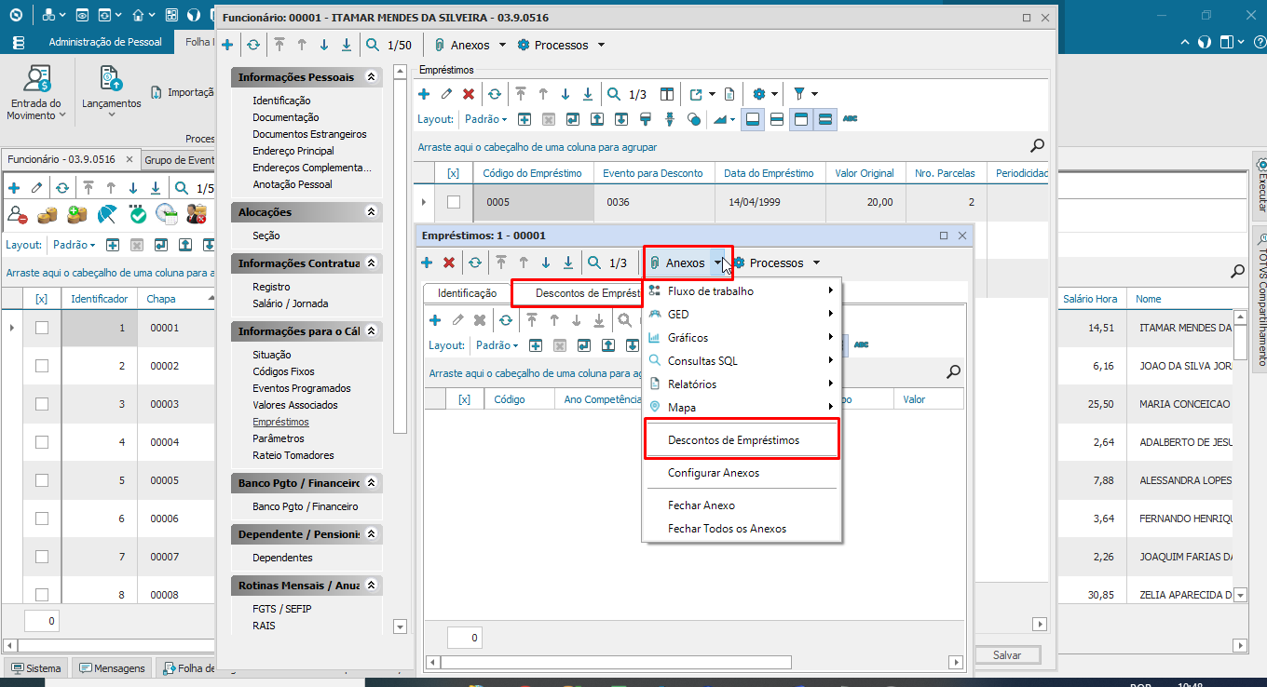The width and height of the screenshot is (1267, 687).
Task: Collapse the Informações Pessoais section
Action: tap(372, 77)
